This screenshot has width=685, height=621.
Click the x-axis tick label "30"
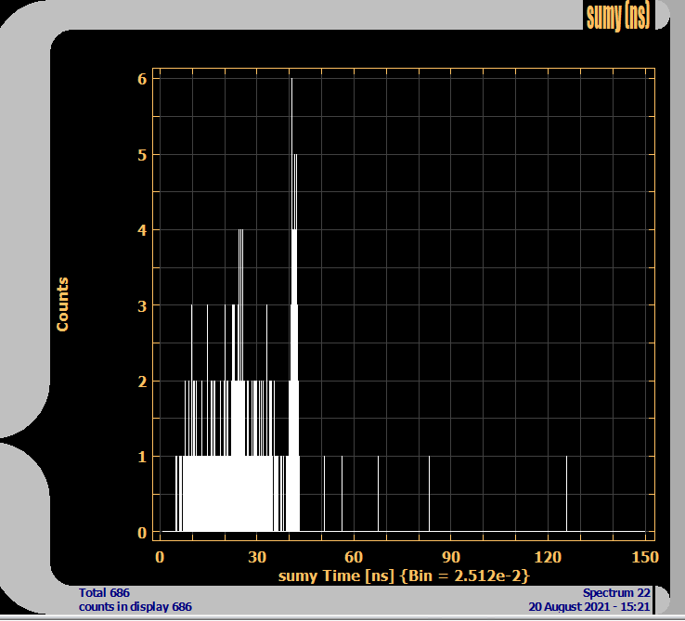point(257,557)
